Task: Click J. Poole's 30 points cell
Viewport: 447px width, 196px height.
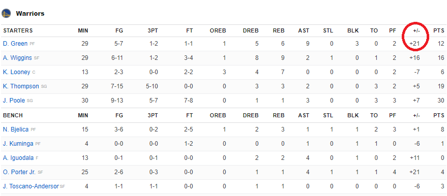Action: [x=441, y=101]
